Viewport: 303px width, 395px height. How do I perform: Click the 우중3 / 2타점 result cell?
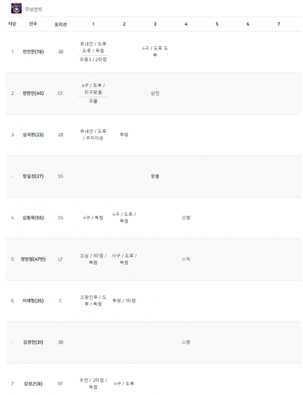(93, 59)
